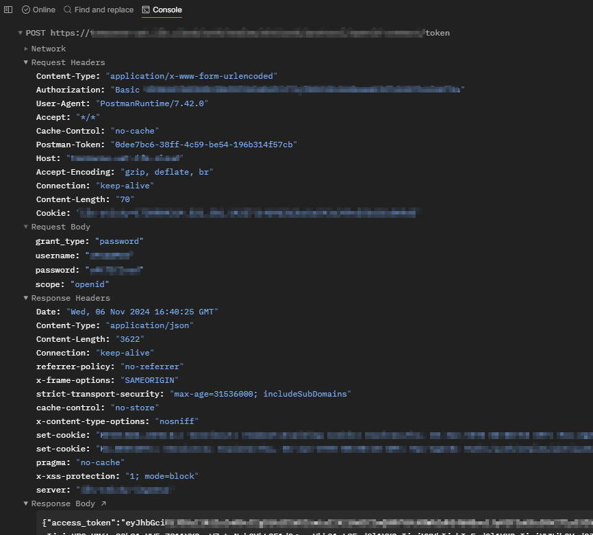Toggle the sidebar panel icon
The height and width of the screenshot is (535, 593).
[x=8, y=10]
